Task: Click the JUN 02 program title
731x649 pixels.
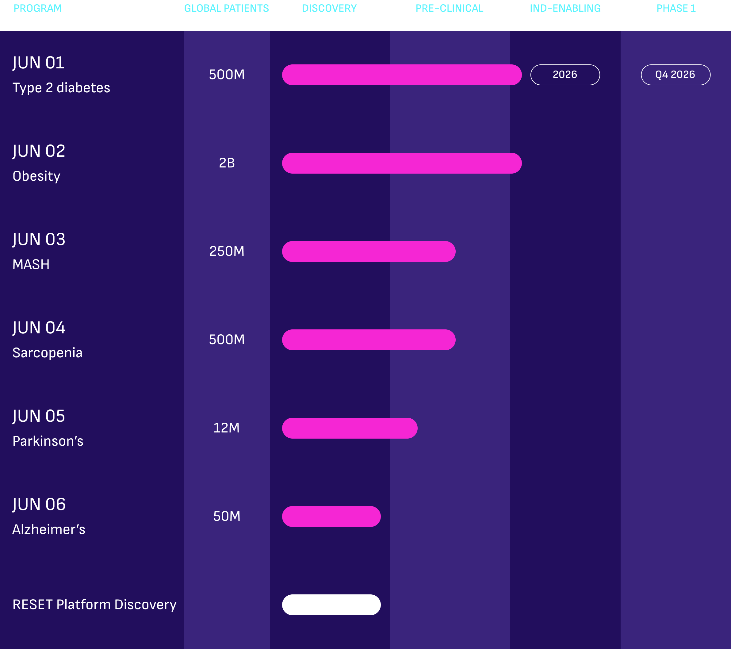Action: [x=39, y=151]
